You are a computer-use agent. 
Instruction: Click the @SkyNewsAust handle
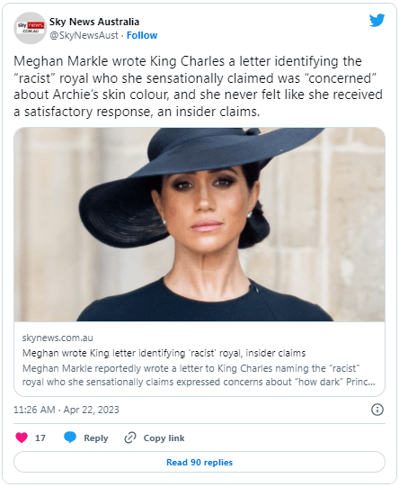coord(84,35)
